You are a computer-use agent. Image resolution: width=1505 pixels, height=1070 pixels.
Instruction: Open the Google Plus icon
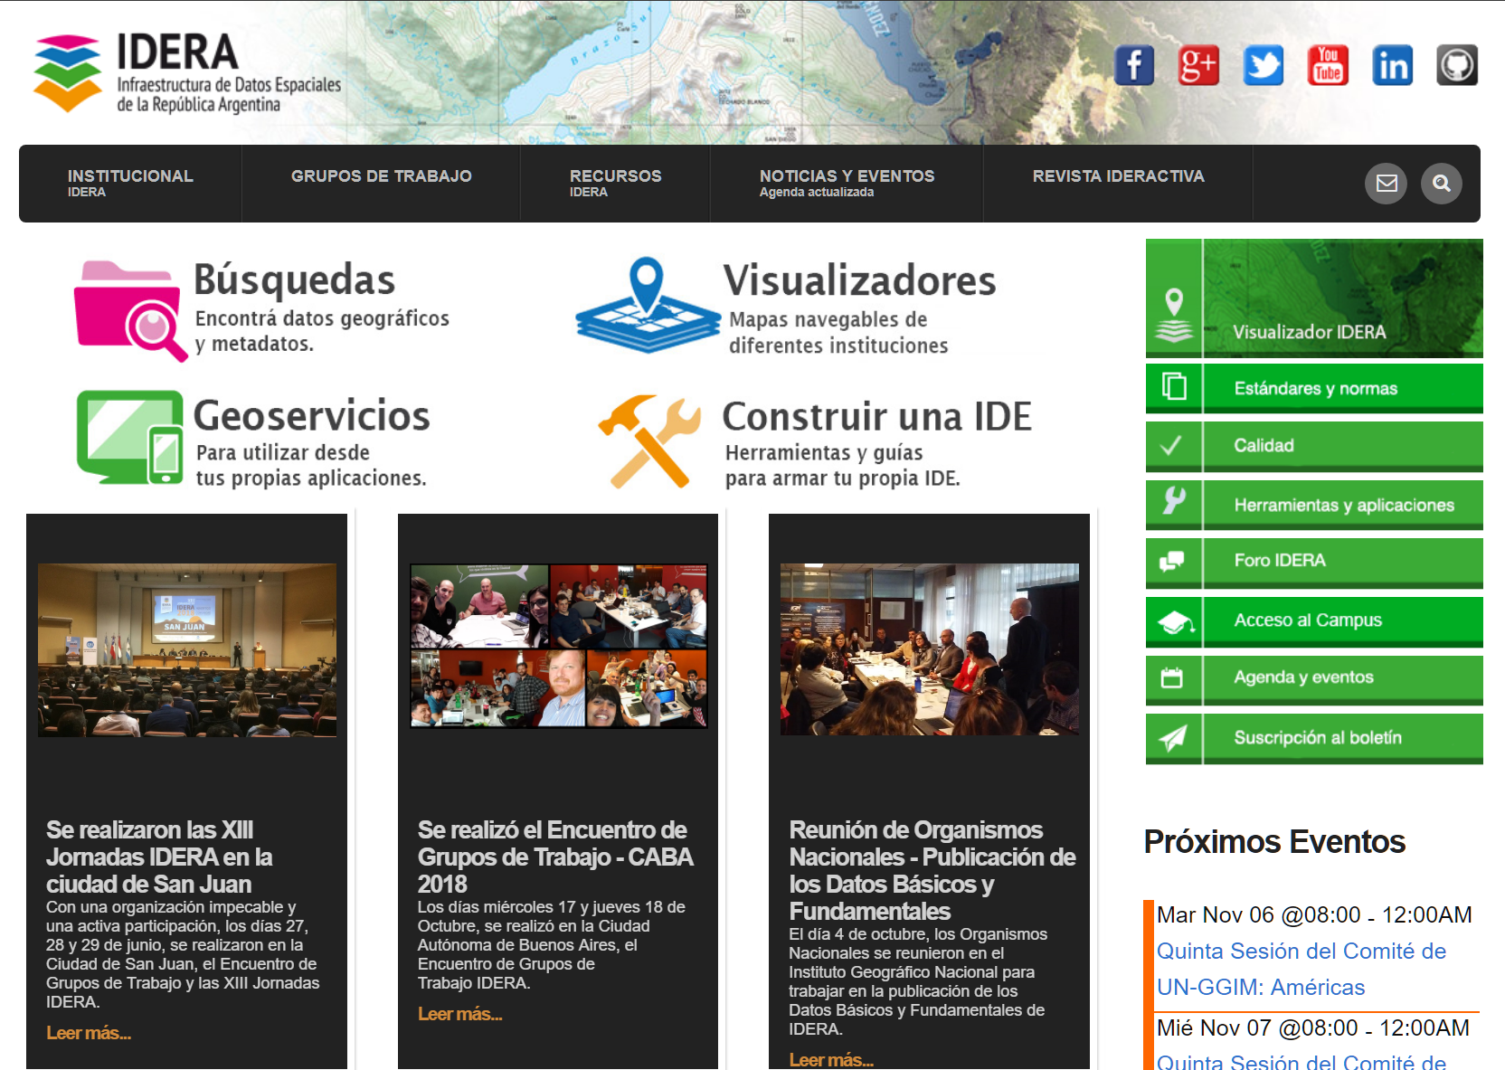click(x=1198, y=65)
